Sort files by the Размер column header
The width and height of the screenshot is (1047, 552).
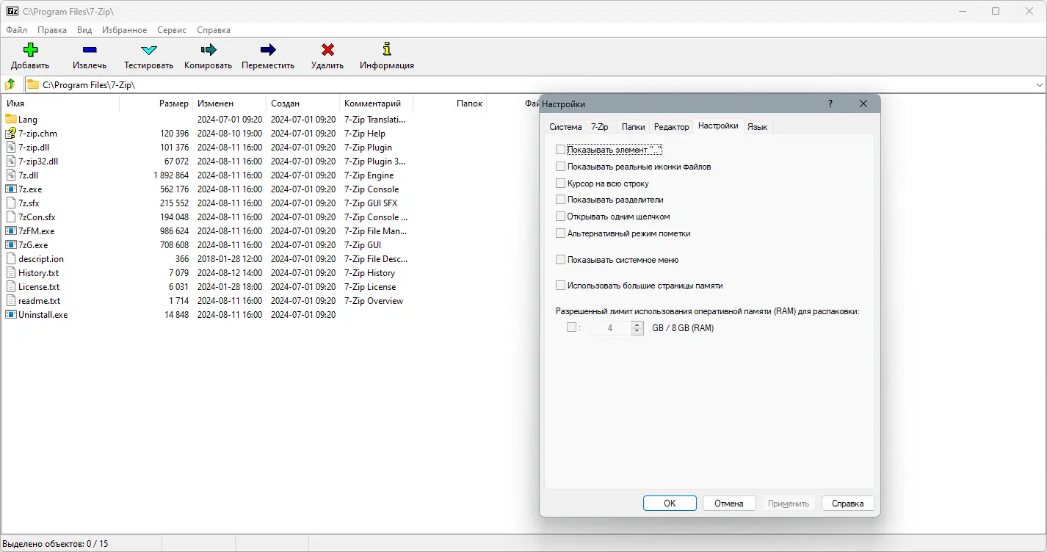pos(156,103)
